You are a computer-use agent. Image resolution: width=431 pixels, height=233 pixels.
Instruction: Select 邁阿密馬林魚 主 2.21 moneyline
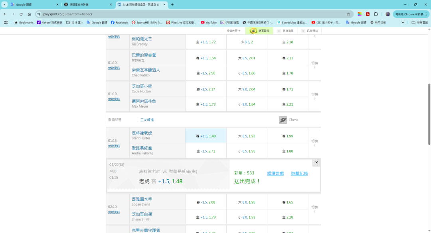click(x=288, y=104)
